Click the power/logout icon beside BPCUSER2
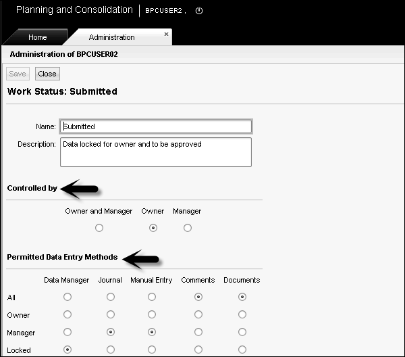 (199, 11)
